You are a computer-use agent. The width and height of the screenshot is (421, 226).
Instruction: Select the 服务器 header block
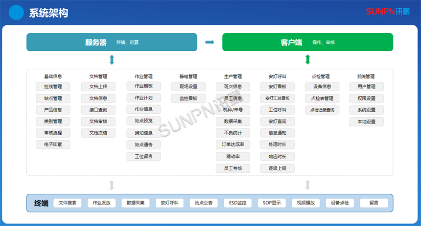coord(112,42)
